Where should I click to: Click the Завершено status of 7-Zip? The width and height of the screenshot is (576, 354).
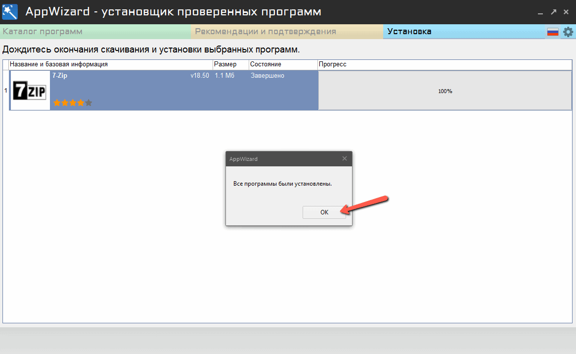(x=267, y=76)
